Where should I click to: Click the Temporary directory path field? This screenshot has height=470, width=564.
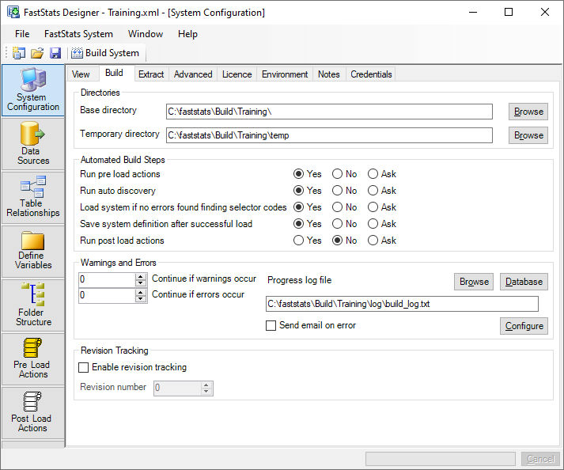(329, 135)
